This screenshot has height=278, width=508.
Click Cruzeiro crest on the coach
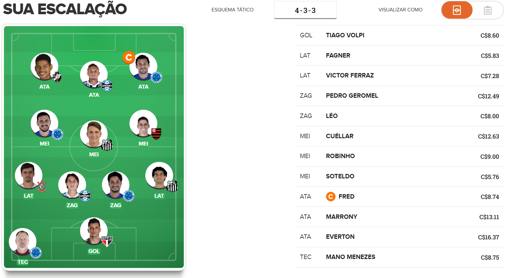(36, 252)
